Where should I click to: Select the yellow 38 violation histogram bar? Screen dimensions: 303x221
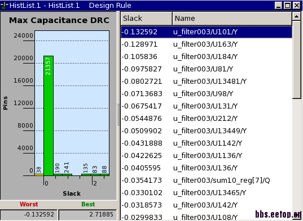[x=39, y=174]
